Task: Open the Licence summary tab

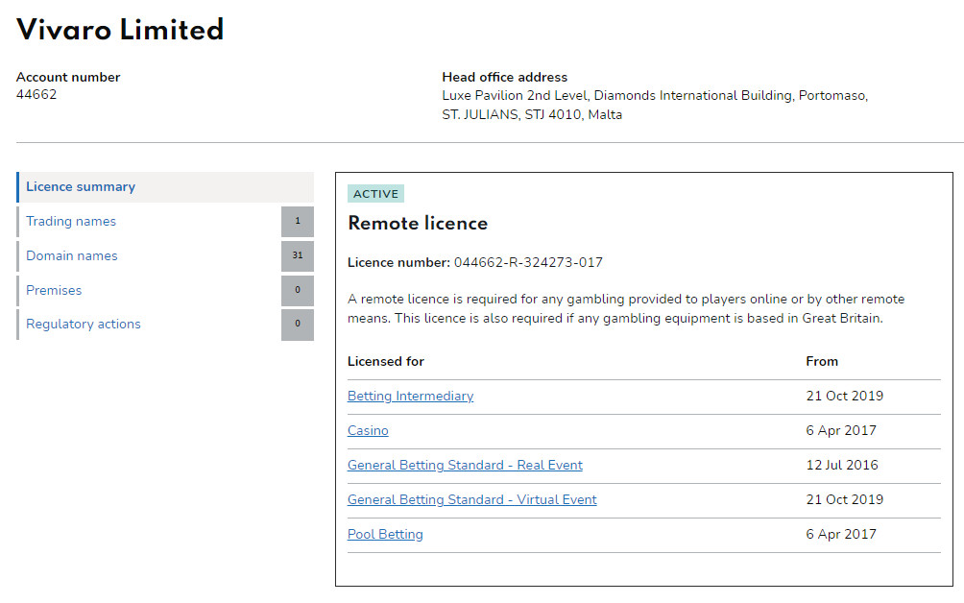Action: (x=81, y=187)
